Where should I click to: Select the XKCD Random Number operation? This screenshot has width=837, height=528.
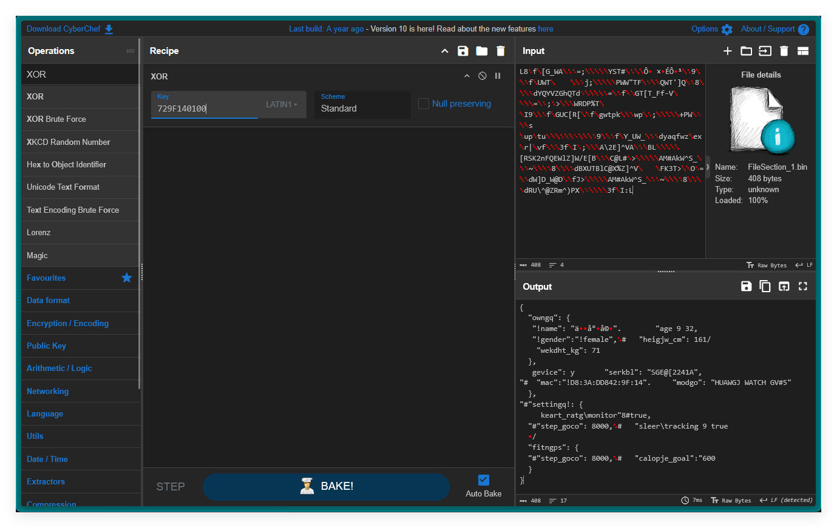(81, 142)
